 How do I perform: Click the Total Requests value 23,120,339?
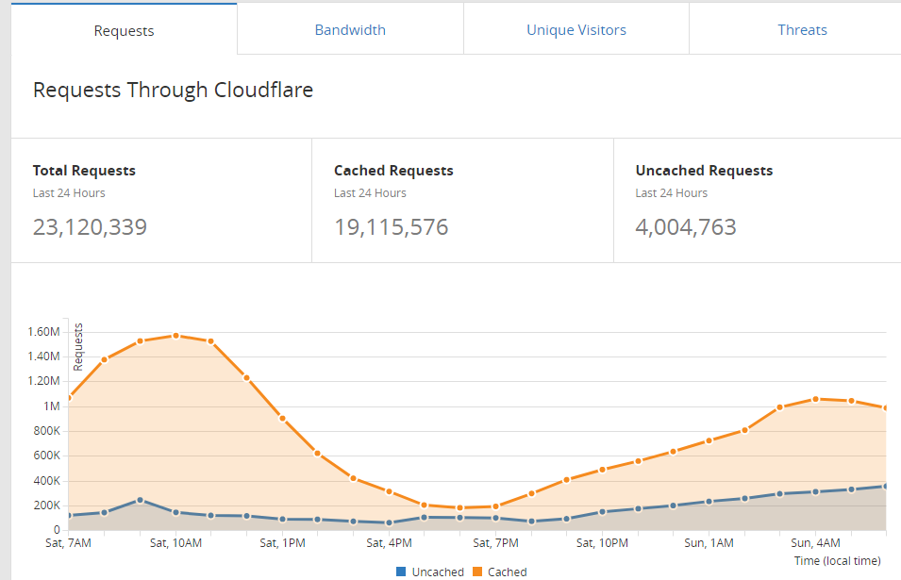(x=90, y=227)
